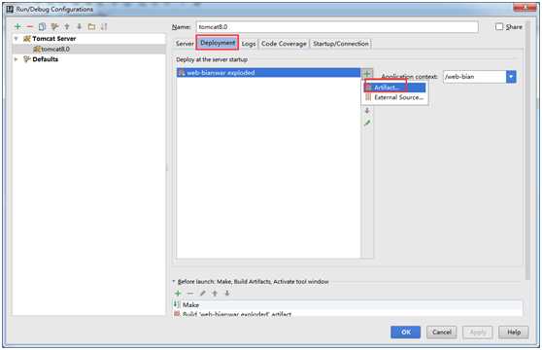Collapse the Before launch section
Viewport: 542px width, 350px height.
click(174, 281)
